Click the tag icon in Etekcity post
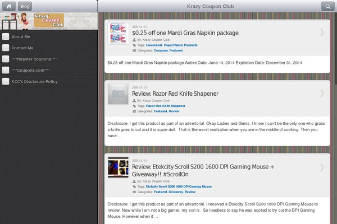The height and width of the screenshot is (224, 337). tap(134, 186)
